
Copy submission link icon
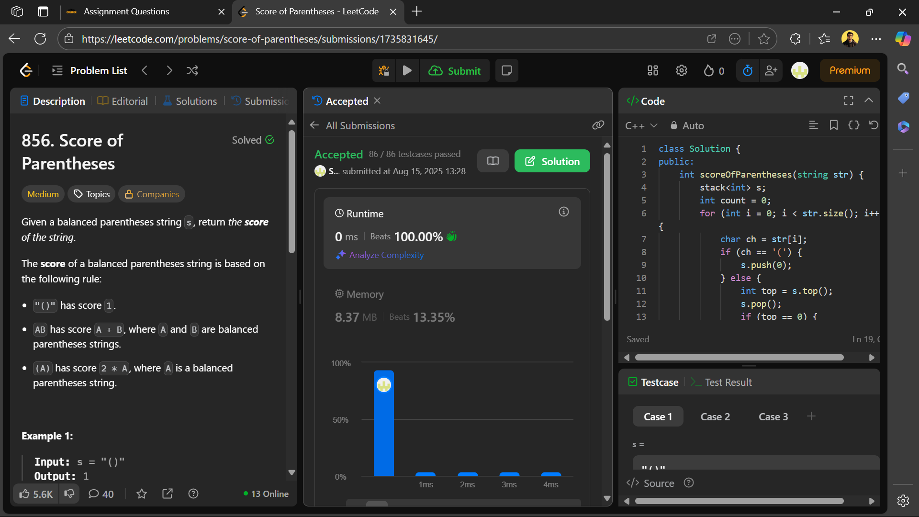click(x=598, y=125)
